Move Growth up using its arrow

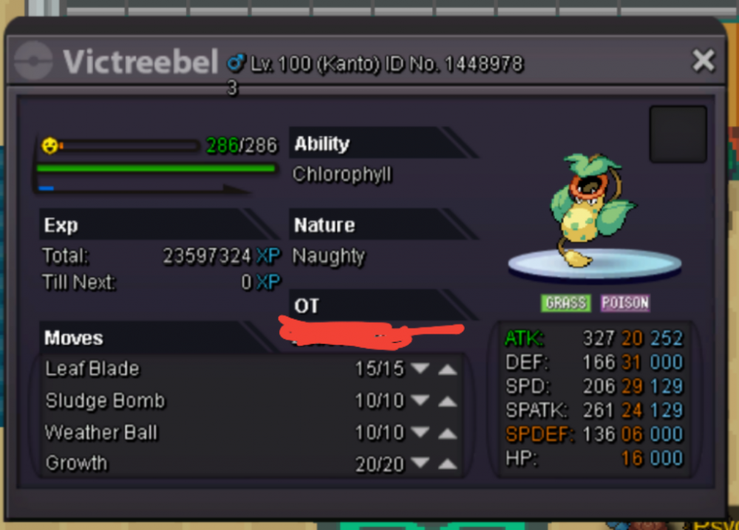[x=447, y=464]
